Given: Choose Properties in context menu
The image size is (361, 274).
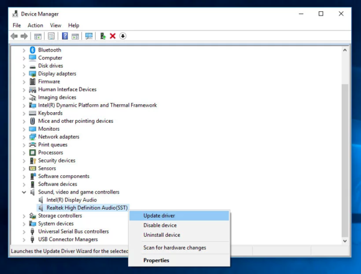Looking at the screenshot, I should click(x=179, y=260).
